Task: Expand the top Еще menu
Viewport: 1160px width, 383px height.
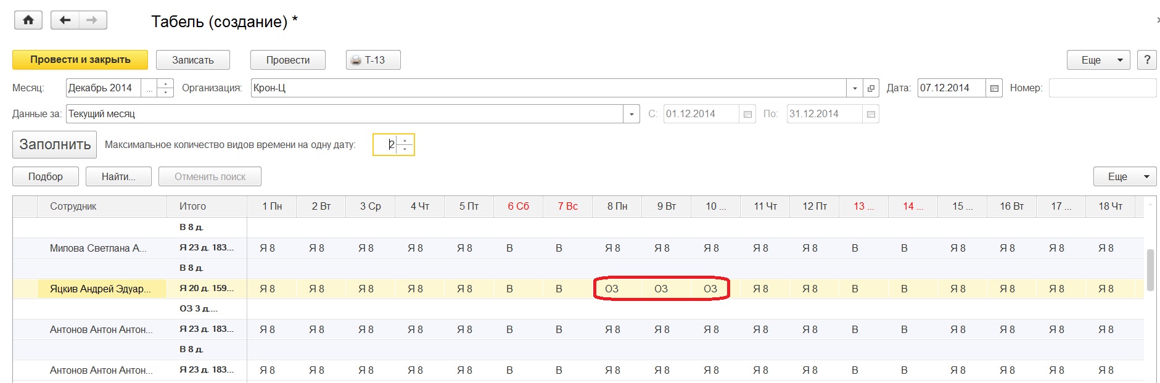Action: [1098, 60]
